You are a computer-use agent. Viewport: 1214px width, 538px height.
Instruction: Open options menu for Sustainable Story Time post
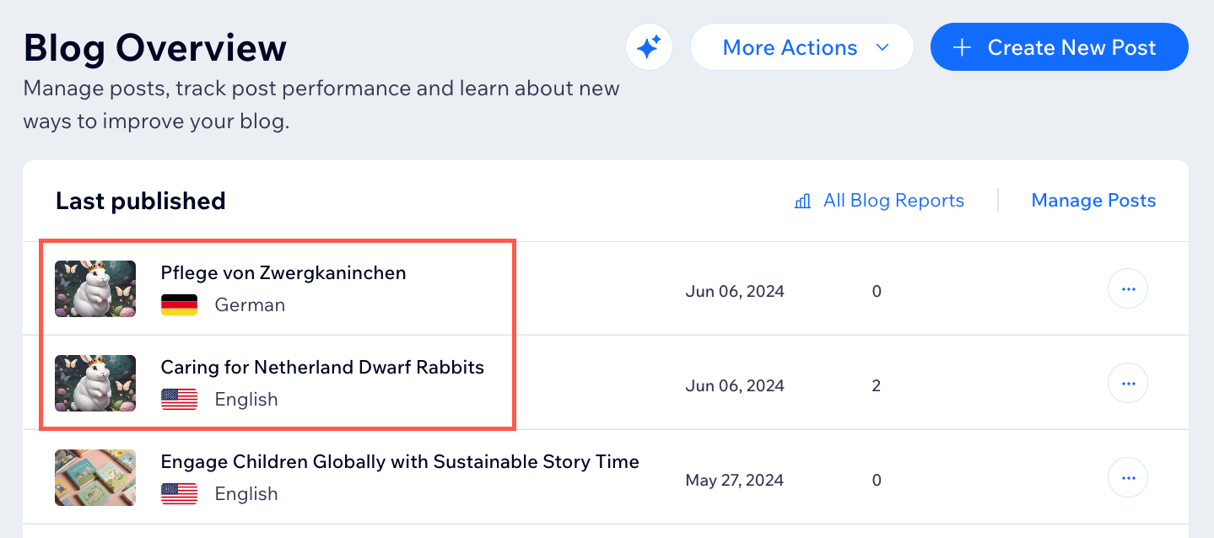click(x=1127, y=478)
